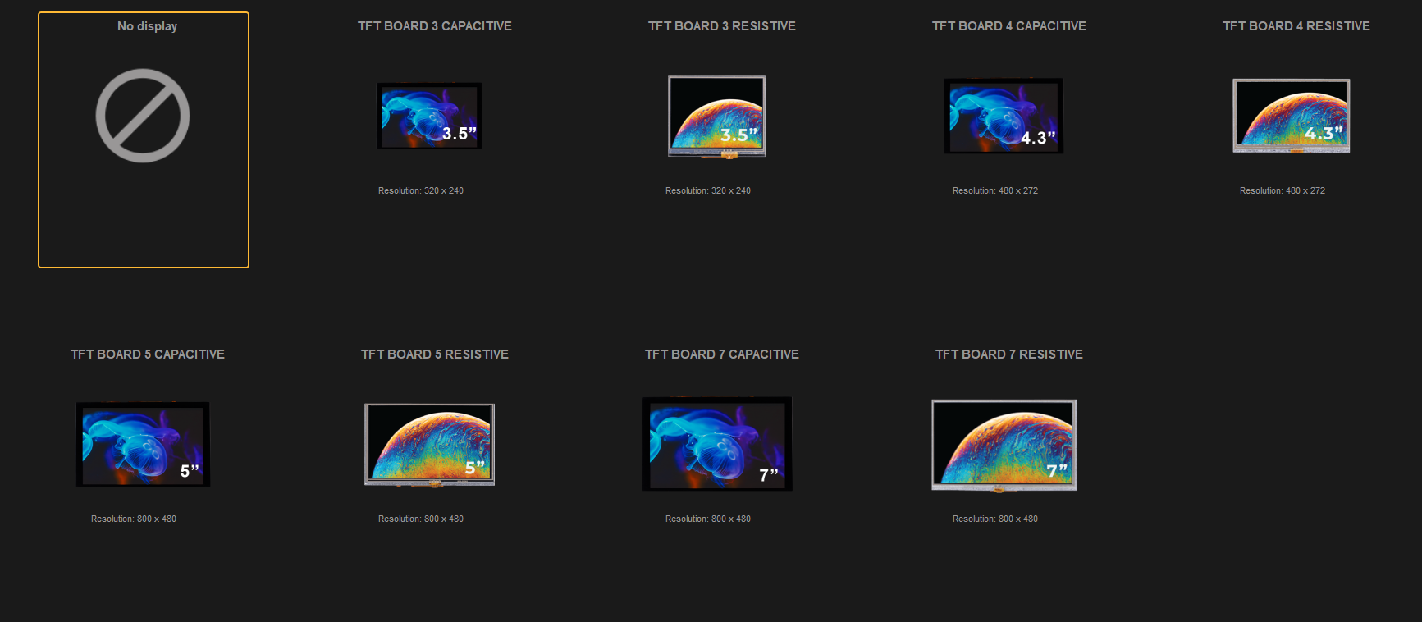Select TFT Board 3 Resistive 3.5" display image
1422x622 pixels.
[x=717, y=117]
